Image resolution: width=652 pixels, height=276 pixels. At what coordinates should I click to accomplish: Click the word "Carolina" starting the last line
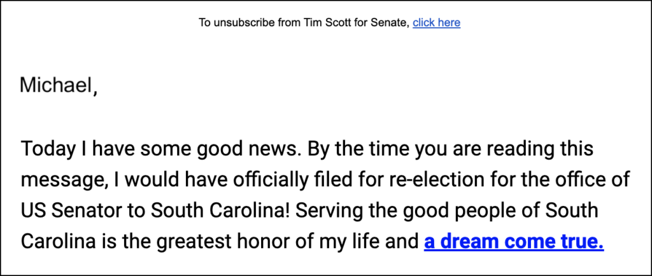58,242
